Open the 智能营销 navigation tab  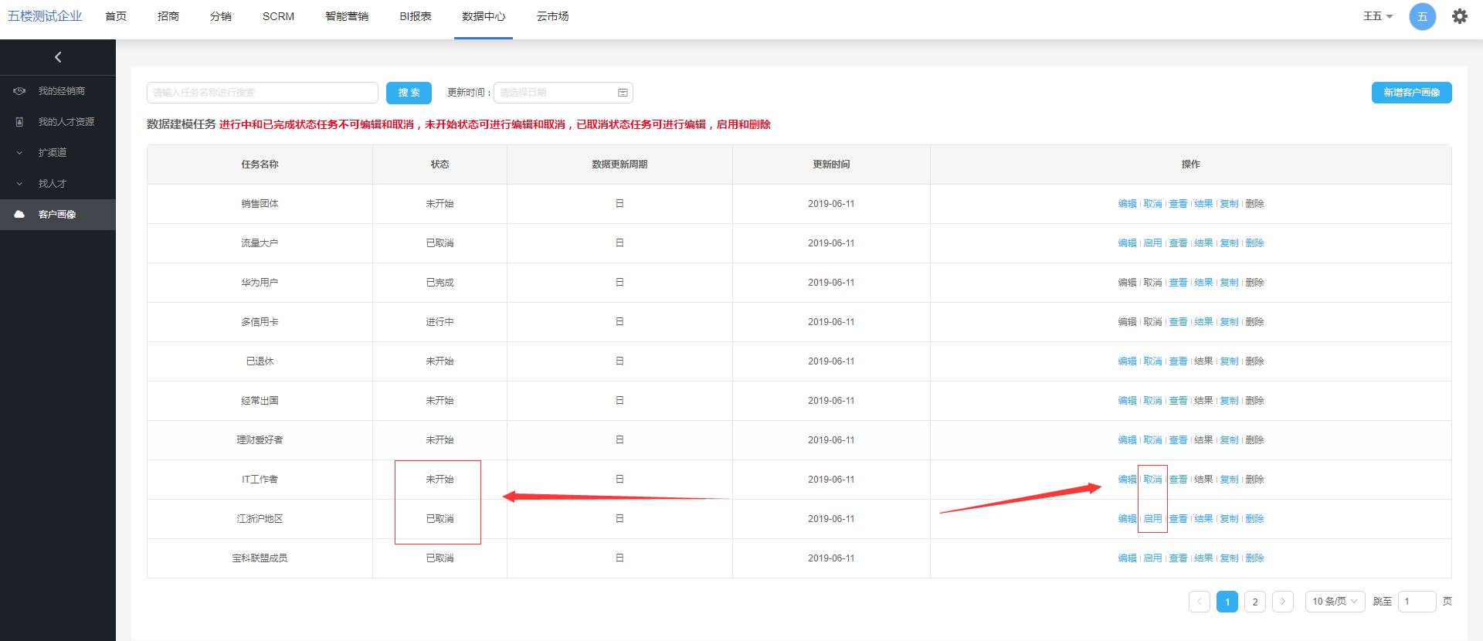[347, 16]
